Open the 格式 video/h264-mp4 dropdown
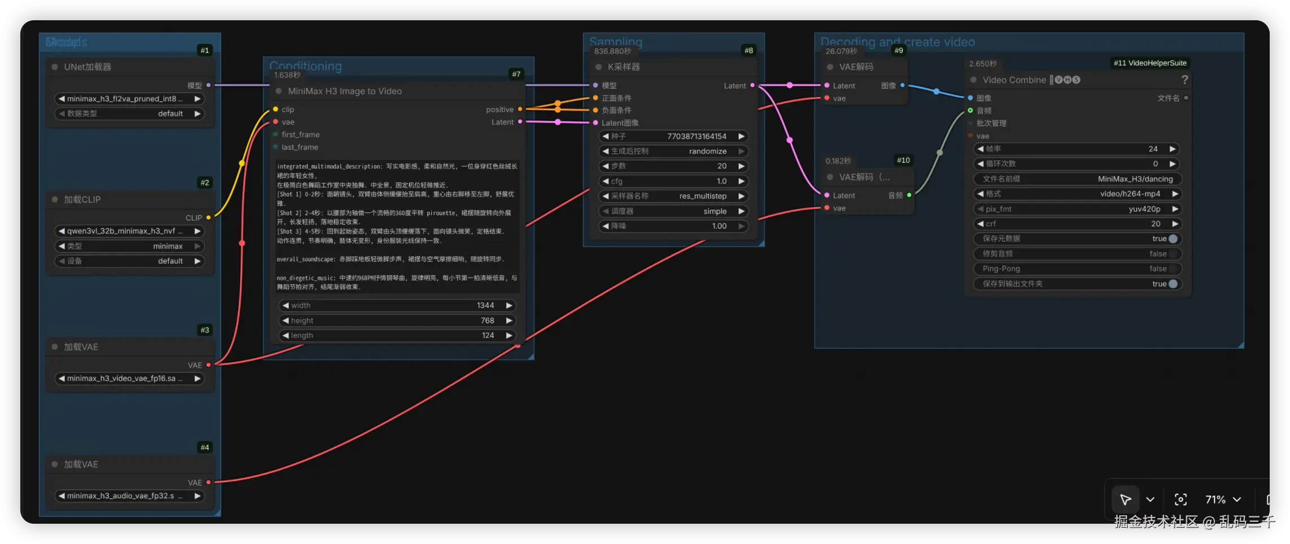Image resolution: width=1290 pixels, height=544 pixels. pyautogui.click(x=1078, y=194)
